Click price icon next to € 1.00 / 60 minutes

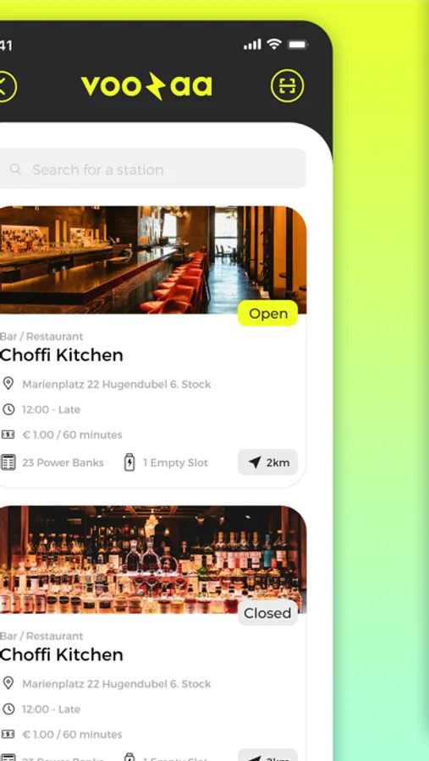pos(8,435)
